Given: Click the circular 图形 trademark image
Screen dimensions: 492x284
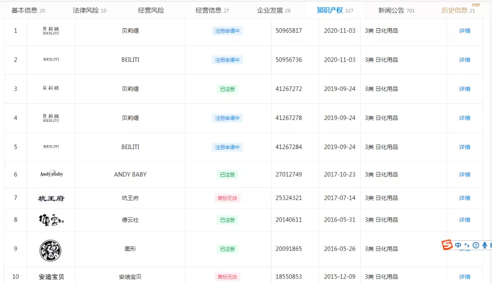Looking at the screenshot, I should coord(50,250).
